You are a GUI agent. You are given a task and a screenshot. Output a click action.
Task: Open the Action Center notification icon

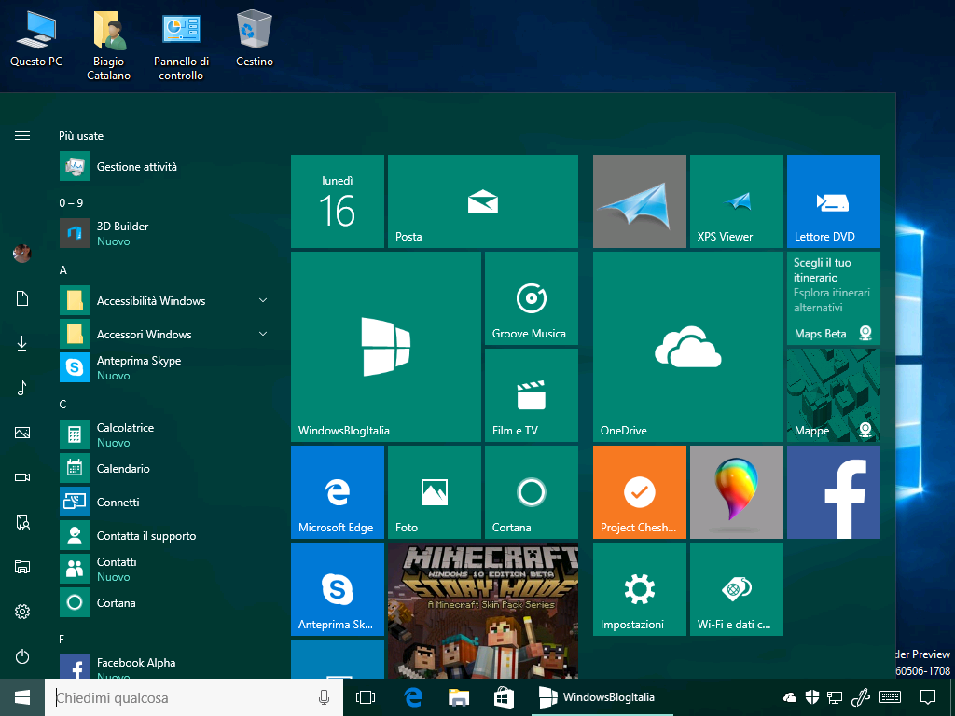pos(928,697)
